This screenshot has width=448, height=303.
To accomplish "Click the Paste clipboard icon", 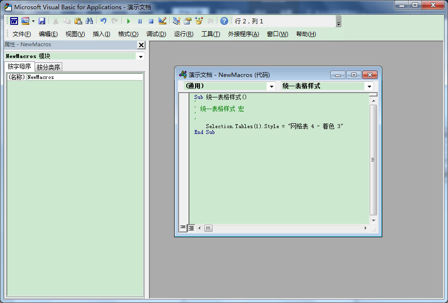I will coord(78,21).
